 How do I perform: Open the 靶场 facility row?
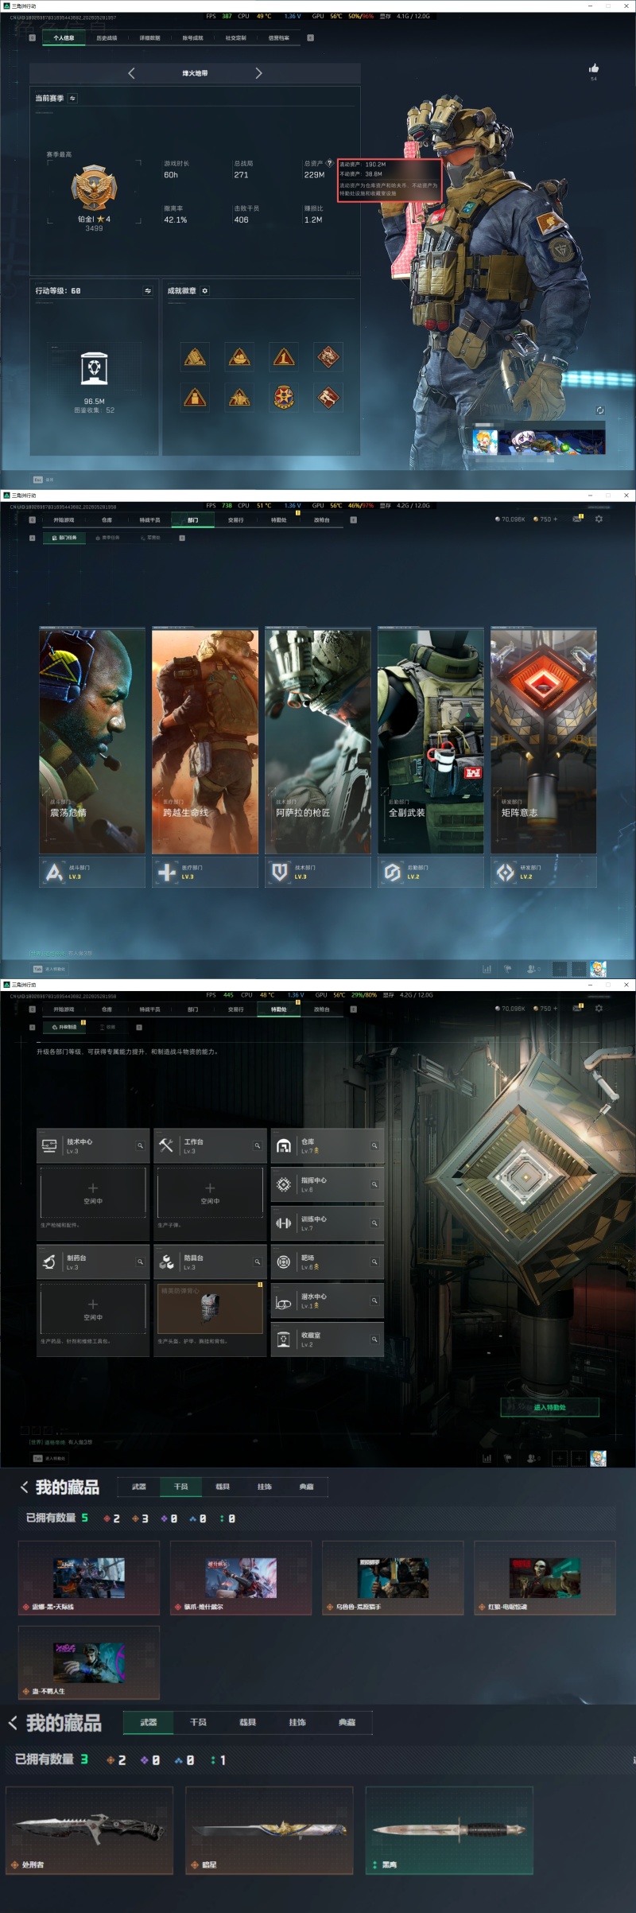(x=328, y=1262)
